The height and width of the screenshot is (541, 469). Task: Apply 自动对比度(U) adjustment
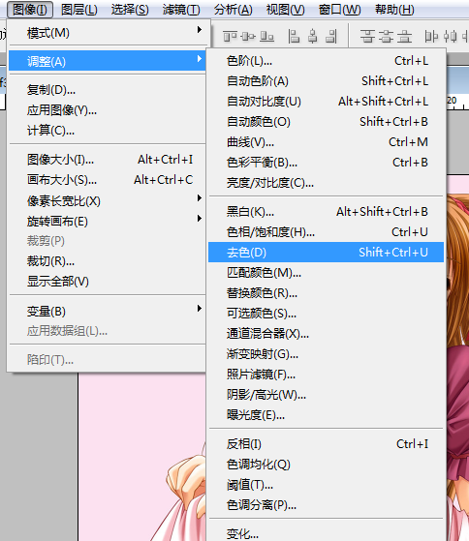click(326, 102)
